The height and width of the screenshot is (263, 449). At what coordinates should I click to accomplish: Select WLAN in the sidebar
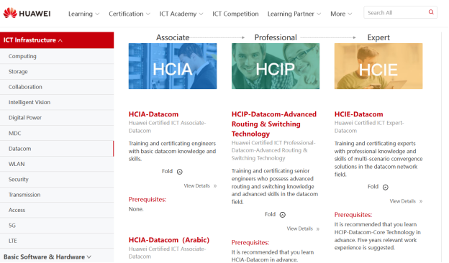pos(57,164)
